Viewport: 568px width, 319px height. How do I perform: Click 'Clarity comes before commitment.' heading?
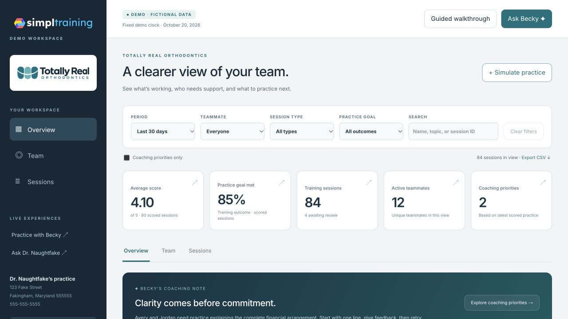205,303
